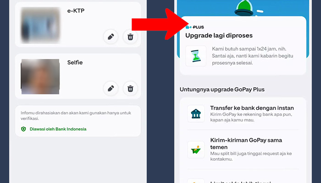Screen dimensions: 321x183
Task: Click the pencil edit icon for e-KTP
Action: point(111,37)
